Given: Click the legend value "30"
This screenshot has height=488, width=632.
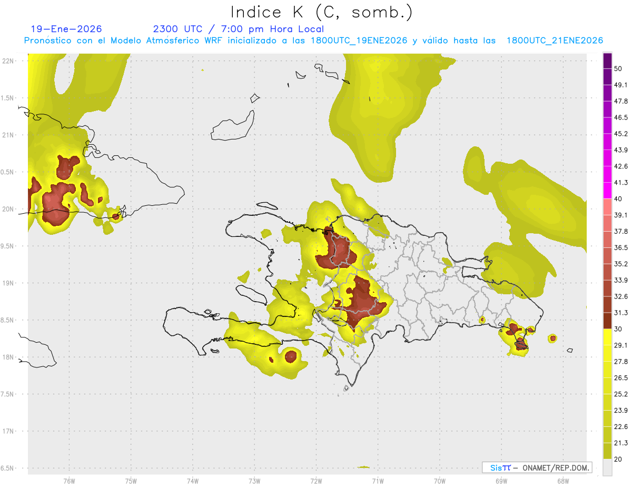Looking at the screenshot, I should click(x=618, y=329).
